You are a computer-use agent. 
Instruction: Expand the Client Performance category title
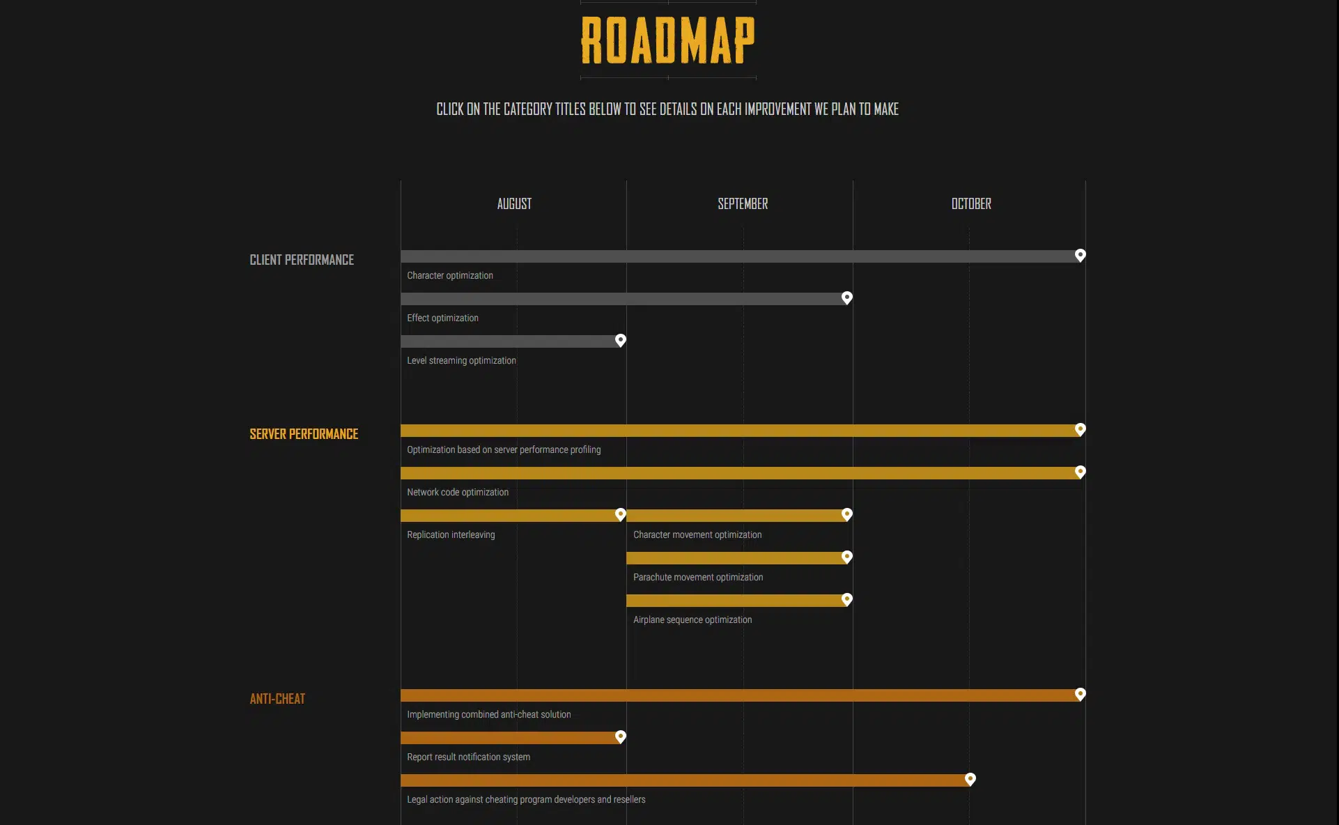pos(302,260)
